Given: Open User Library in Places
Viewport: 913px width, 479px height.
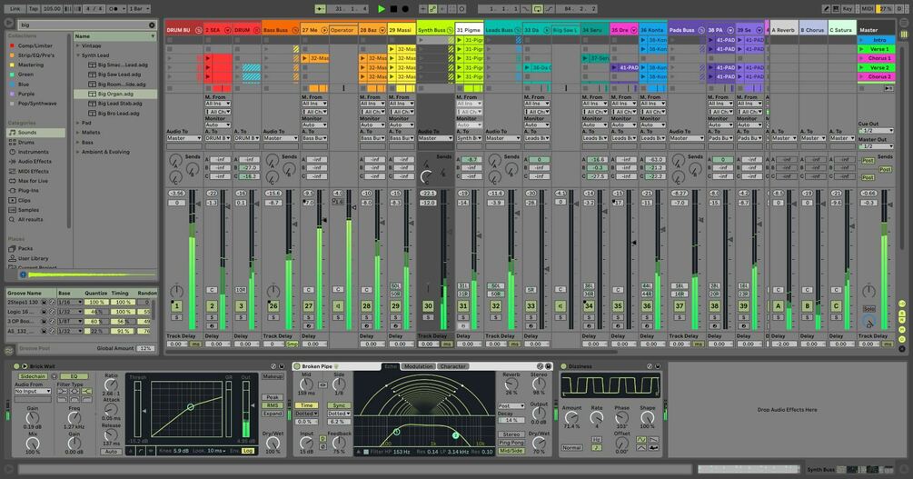Looking at the screenshot, I should point(33,258).
